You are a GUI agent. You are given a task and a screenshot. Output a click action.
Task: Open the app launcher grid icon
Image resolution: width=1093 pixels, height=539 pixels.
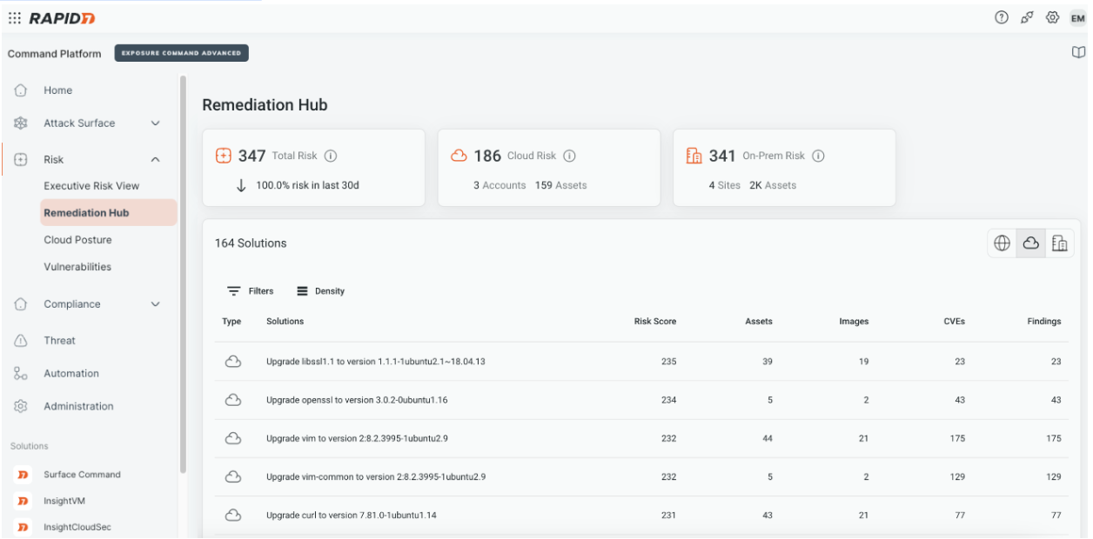click(14, 18)
